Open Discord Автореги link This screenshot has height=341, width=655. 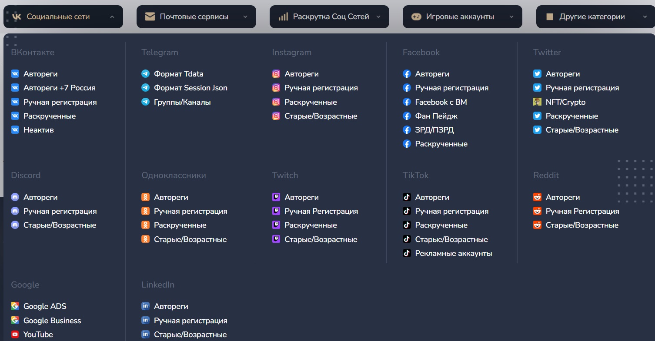point(40,197)
